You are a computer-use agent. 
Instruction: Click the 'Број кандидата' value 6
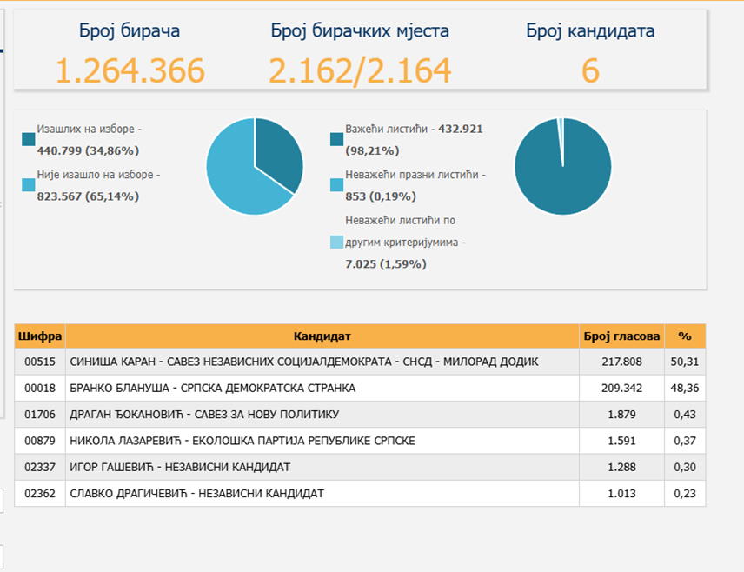point(590,70)
